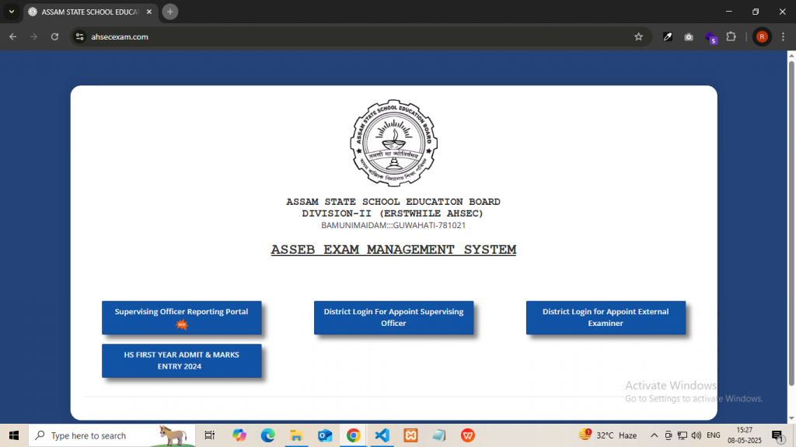Open the notification center icon

pyautogui.click(x=777, y=435)
